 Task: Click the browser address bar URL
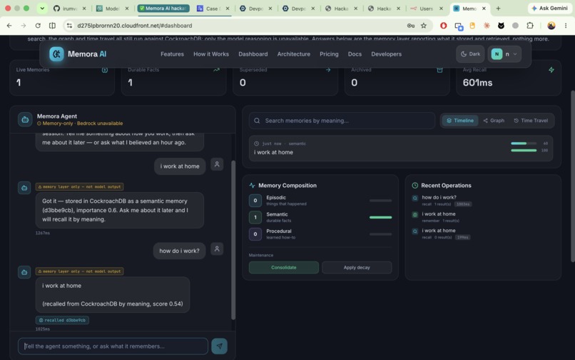(x=135, y=25)
